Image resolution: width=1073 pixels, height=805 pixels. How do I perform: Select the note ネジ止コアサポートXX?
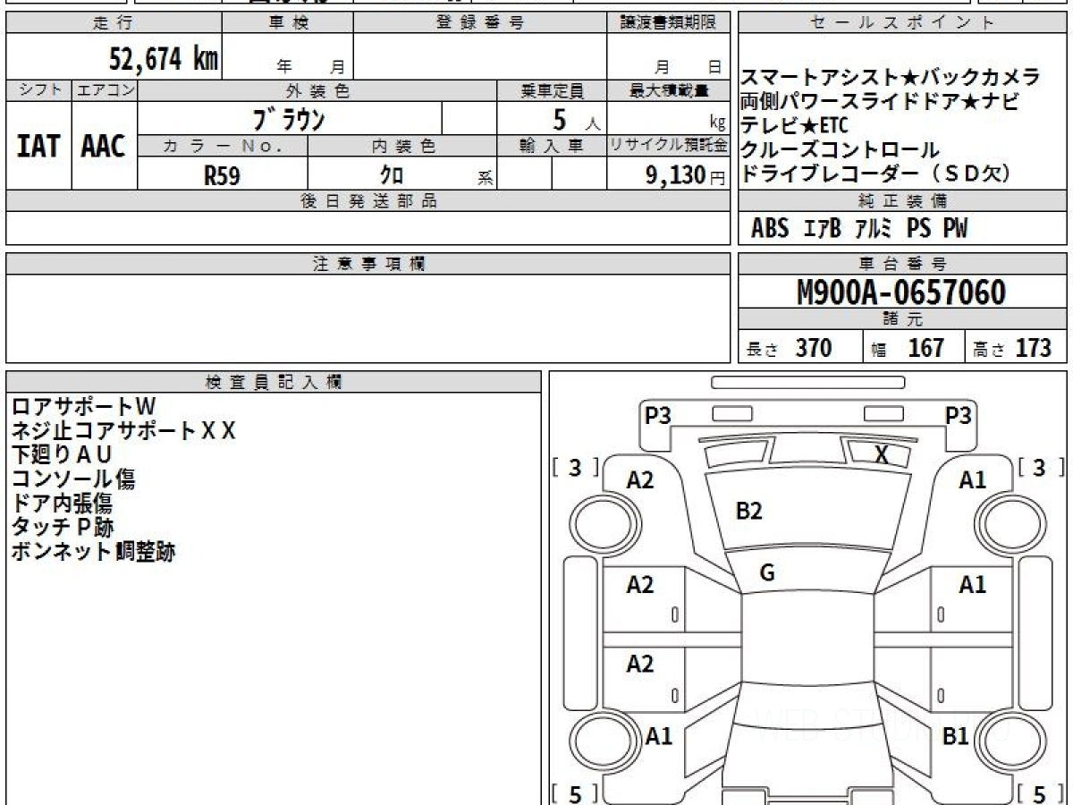(x=124, y=431)
